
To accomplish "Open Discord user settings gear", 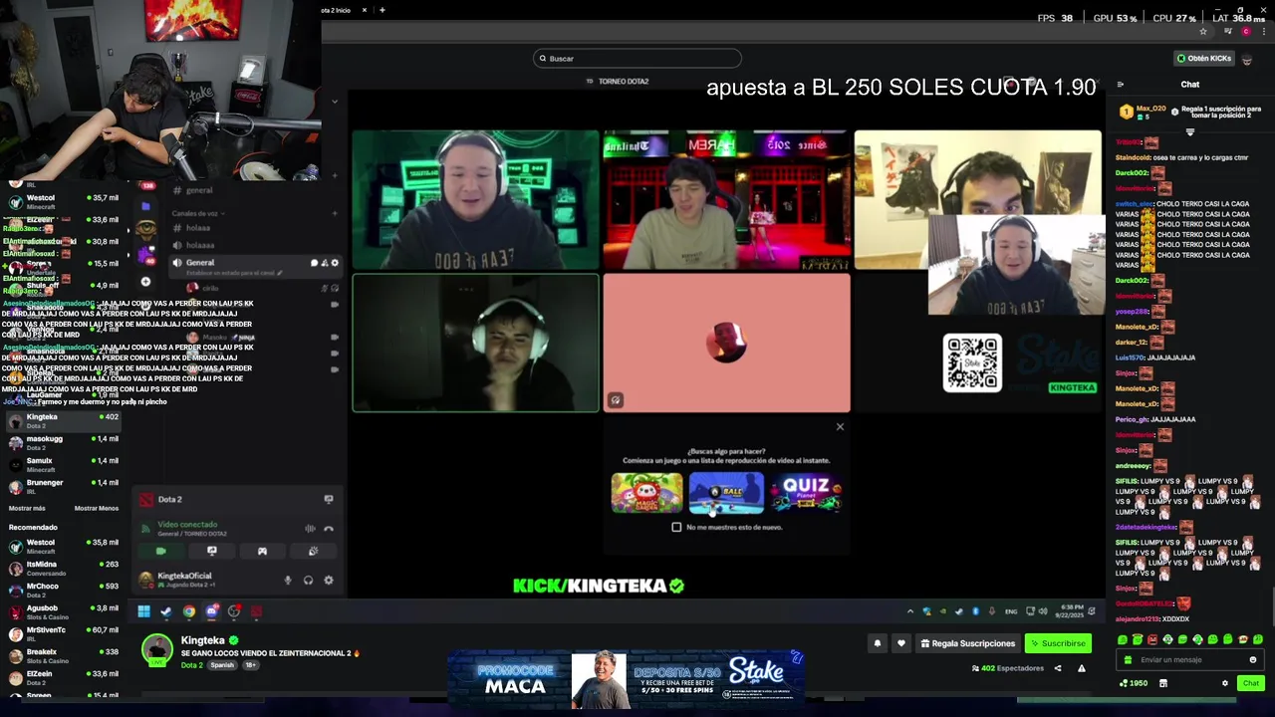I will (328, 580).
